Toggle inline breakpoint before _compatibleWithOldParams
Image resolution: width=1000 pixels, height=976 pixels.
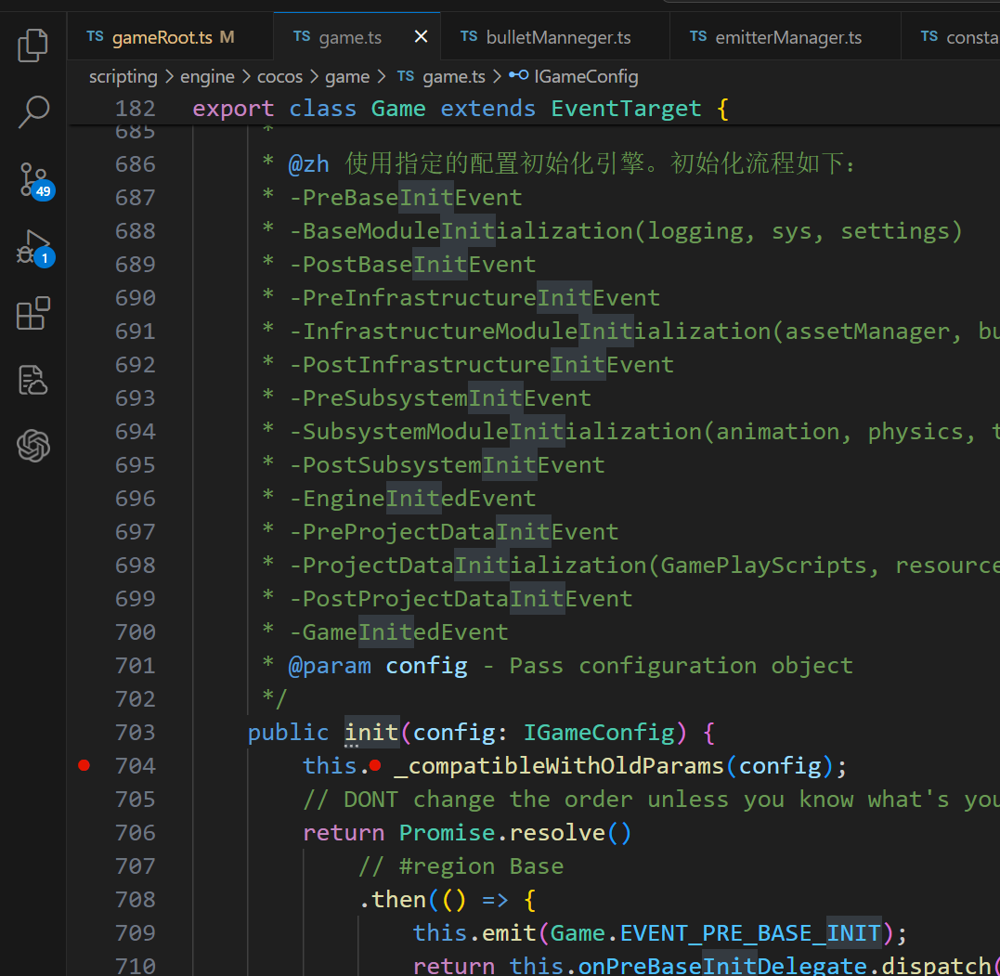(x=375, y=766)
